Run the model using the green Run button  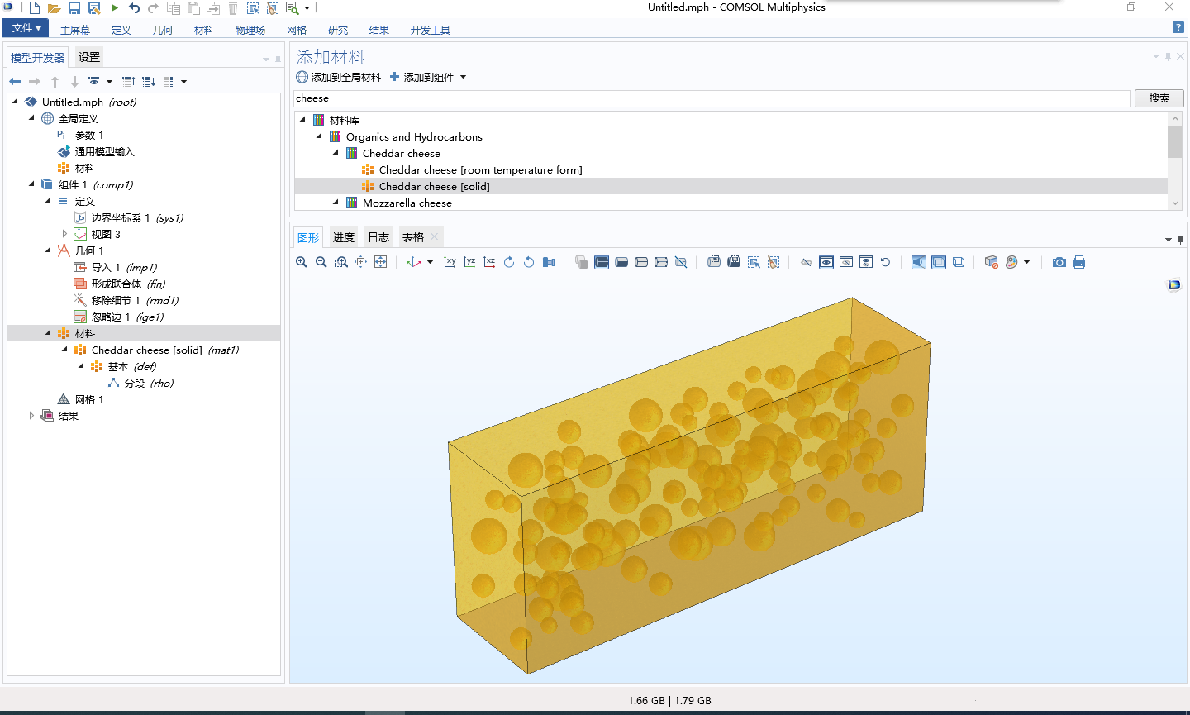tap(115, 7)
